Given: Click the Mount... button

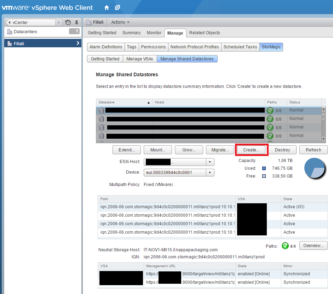Looking at the screenshot, I should pyautogui.click(x=157, y=150).
